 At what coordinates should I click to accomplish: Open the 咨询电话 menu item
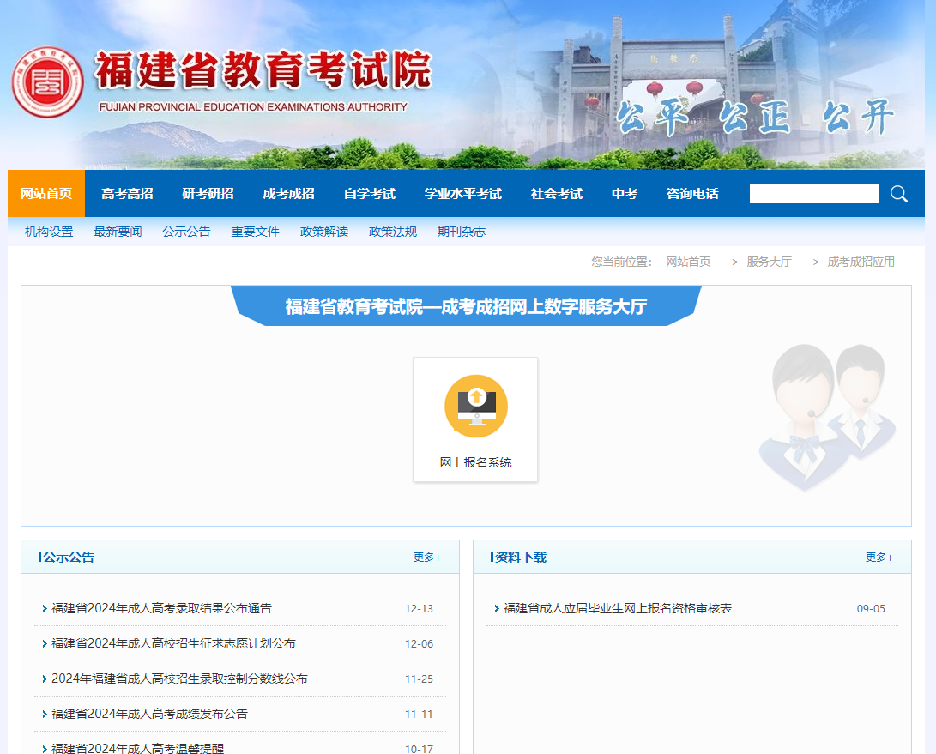coord(693,194)
